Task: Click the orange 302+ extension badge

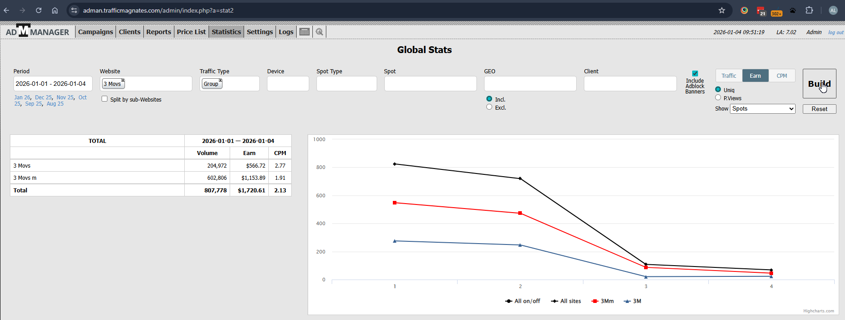Action: point(777,13)
